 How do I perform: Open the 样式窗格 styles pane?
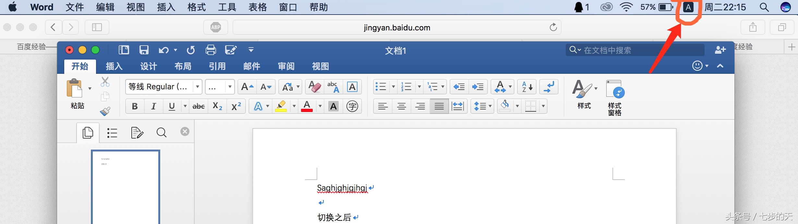point(615,98)
